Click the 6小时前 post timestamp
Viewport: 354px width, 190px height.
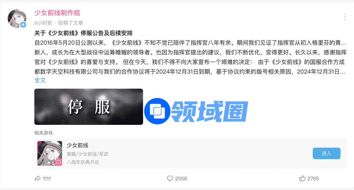coord(43,23)
